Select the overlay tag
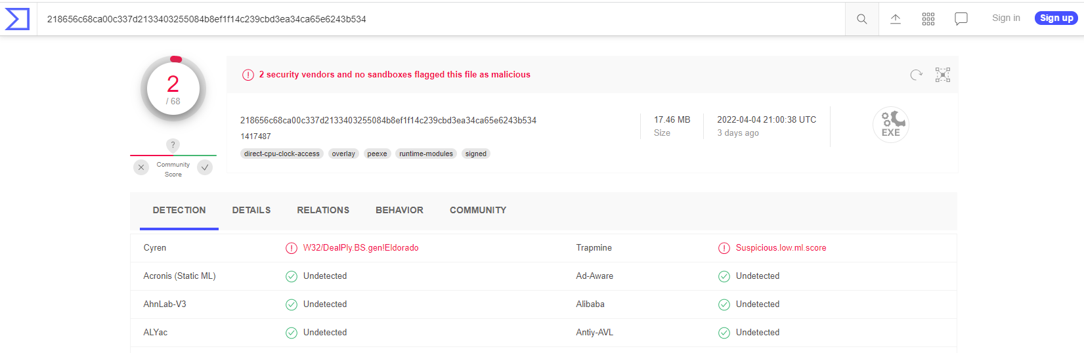 343,154
